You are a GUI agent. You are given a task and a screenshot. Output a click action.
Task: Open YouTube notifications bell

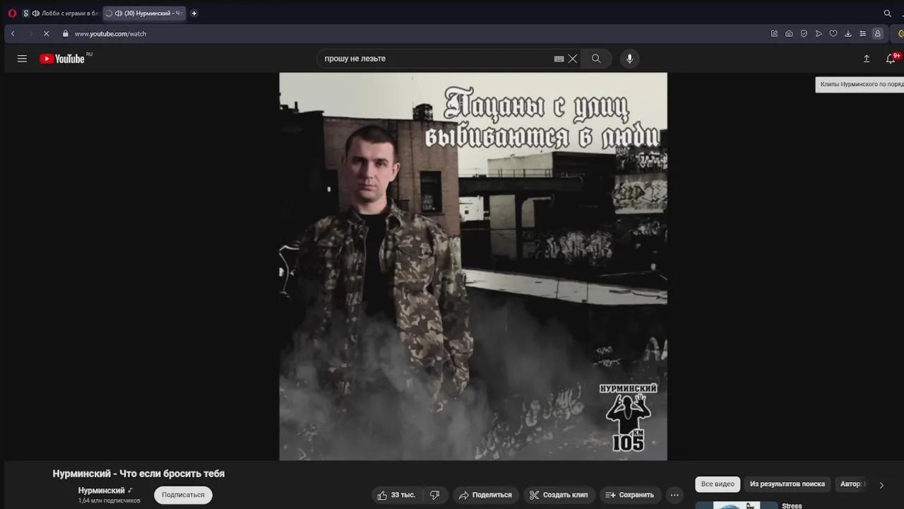(x=891, y=59)
